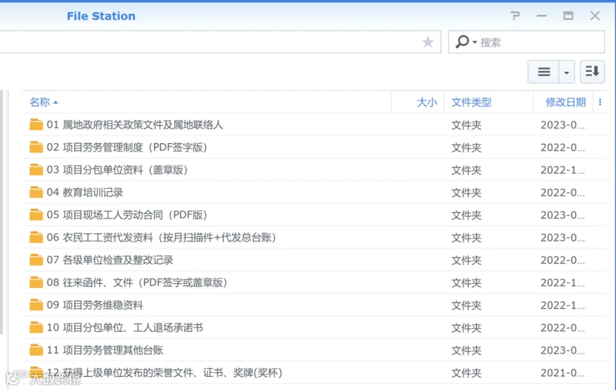616x390 pixels.
Task: Open the search options magnifier dropdown
Action: tap(466, 42)
